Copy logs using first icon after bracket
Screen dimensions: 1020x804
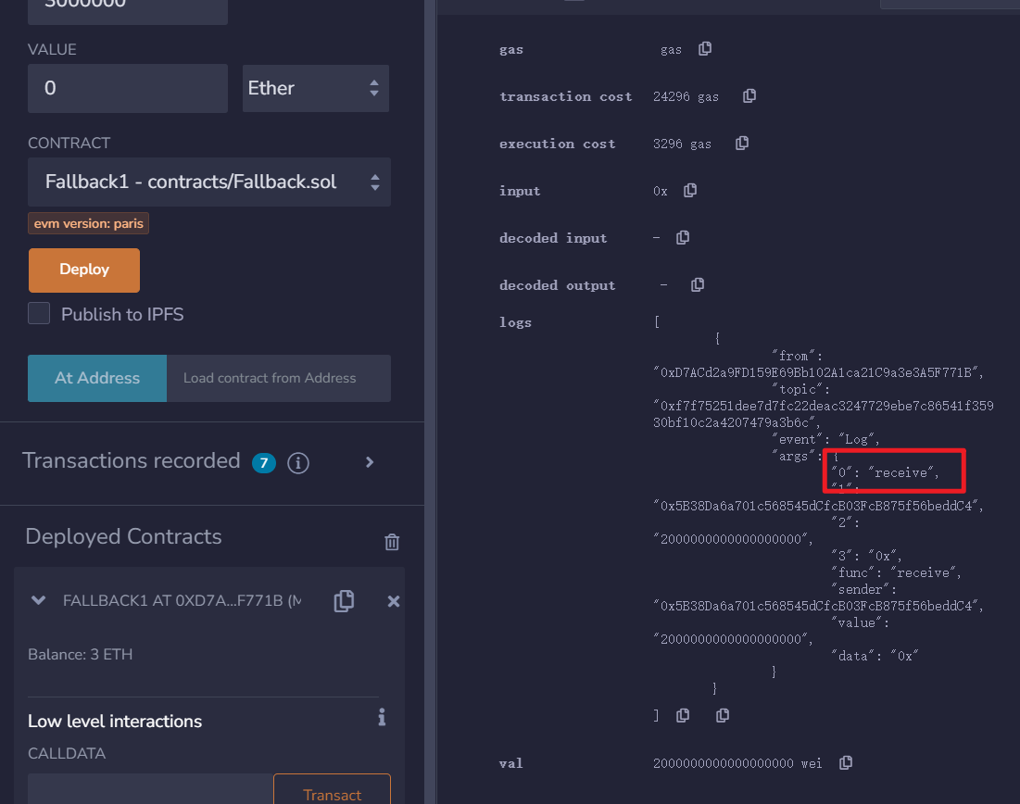pyautogui.click(x=683, y=715)
